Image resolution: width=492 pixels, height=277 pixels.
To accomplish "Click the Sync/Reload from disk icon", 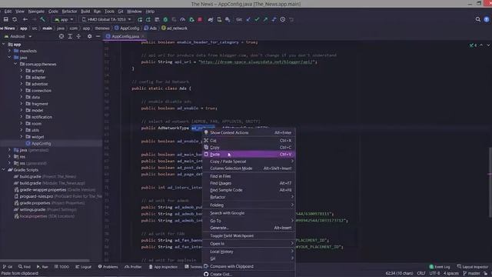I will click(x=15, y=19).
